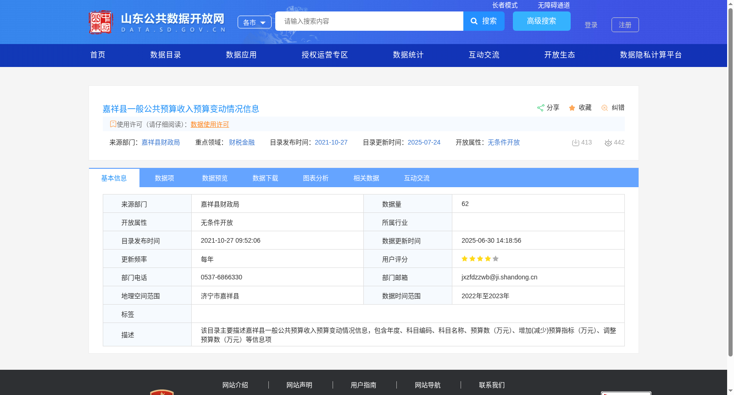Click the error-report icon beside 纠错
Image resolution: width=734 pixels, height=395 pixels.
[605, 108]
